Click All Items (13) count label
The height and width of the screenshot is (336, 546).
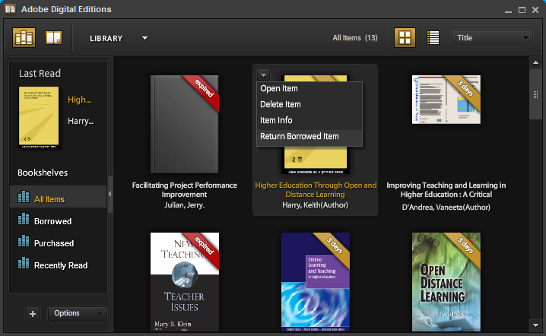click(x=355, y=38)
